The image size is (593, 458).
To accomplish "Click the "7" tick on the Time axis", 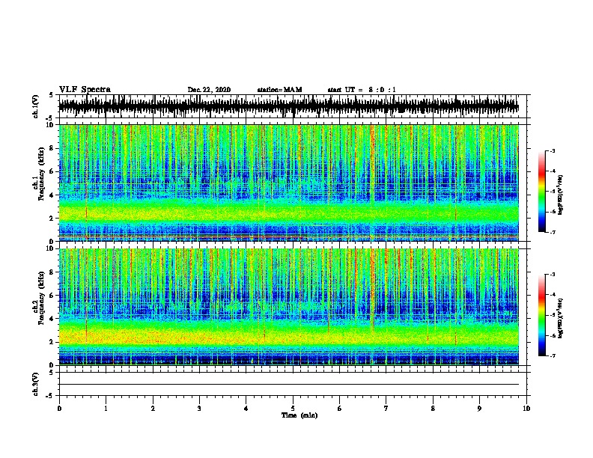I will (x=386, y=409).
